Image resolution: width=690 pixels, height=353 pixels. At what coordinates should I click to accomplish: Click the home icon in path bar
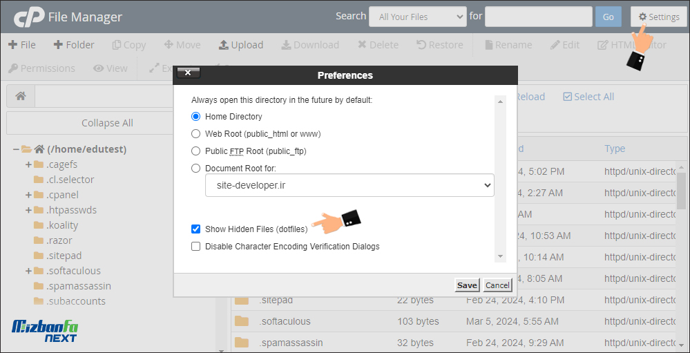pos(20,97)
